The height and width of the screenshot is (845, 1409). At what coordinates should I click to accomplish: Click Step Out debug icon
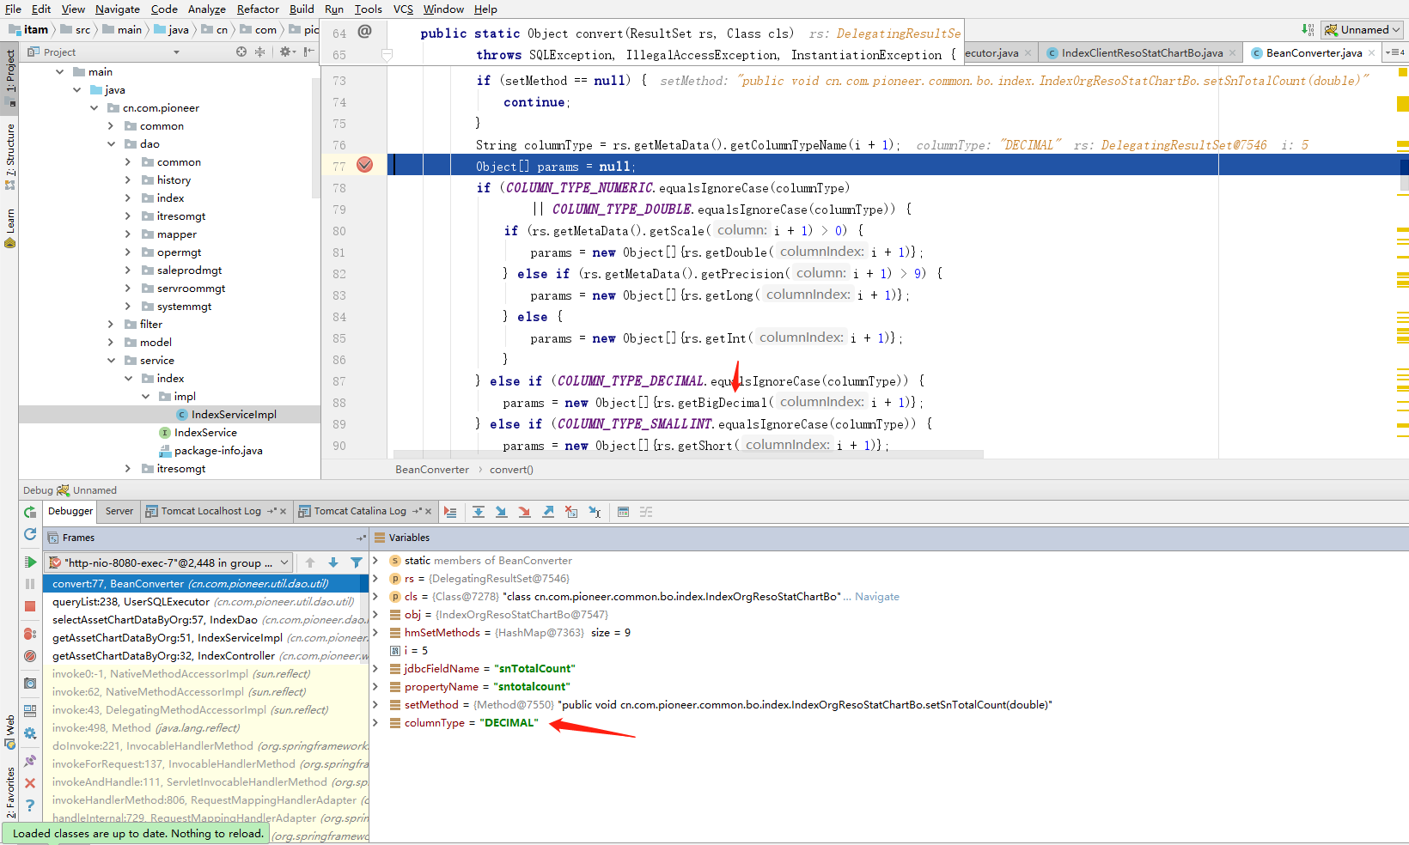point(548,512)
